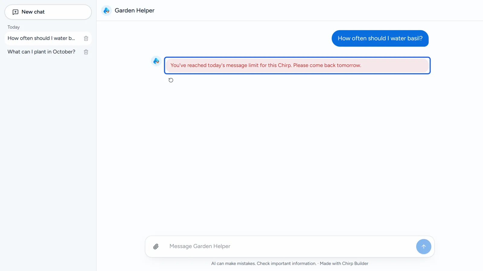Delete the 'What can I plant in October?' chat
This screenshot has width=483, height=271.
click(x=86, y=52)
